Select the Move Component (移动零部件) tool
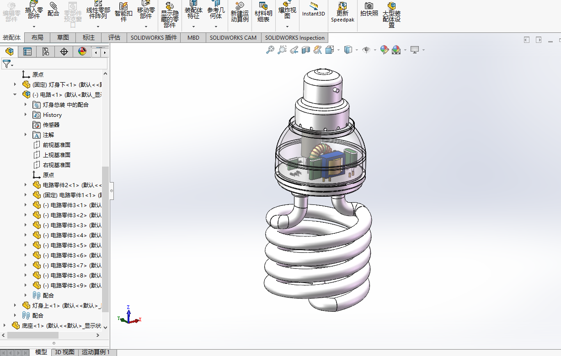Viewport: 561px width, 356px height. click(x=146, y=9)
